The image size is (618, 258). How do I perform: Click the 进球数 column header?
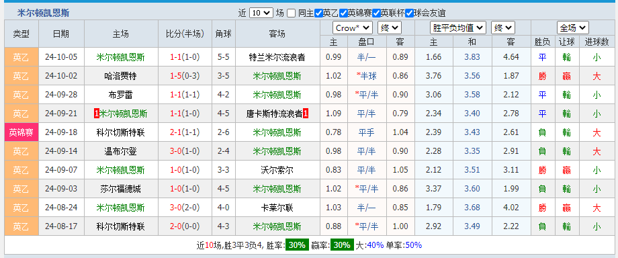tap(597, 42)
